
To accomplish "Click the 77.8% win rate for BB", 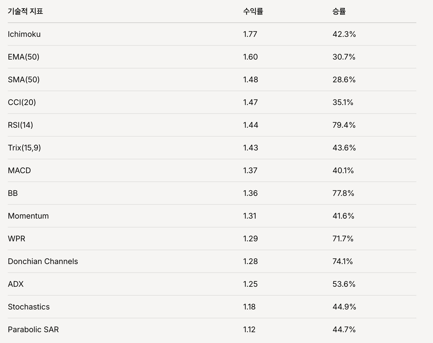I will click(x=343, y=193).
